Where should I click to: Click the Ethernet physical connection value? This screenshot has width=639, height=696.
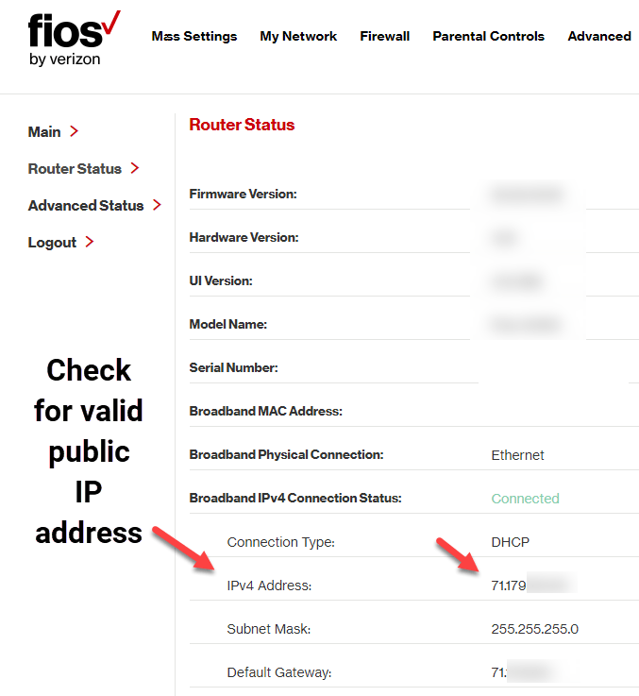point(517,455)
